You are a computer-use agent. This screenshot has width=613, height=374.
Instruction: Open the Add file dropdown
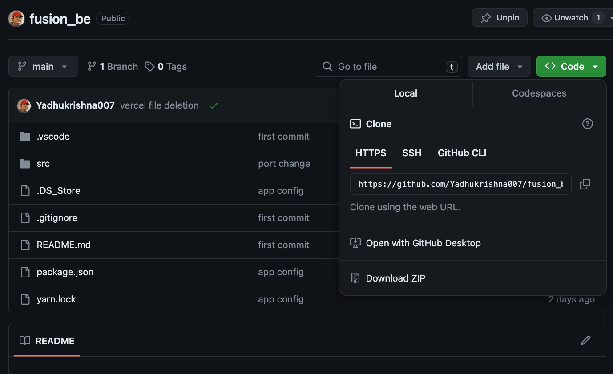tap(499, 66)
